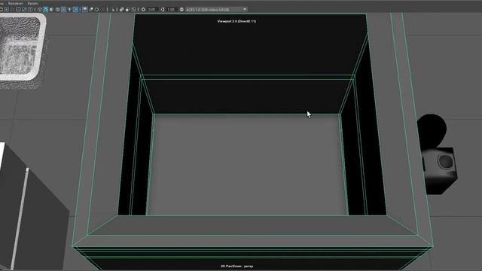Click the gamma value field 1.00

pos(171,10)
